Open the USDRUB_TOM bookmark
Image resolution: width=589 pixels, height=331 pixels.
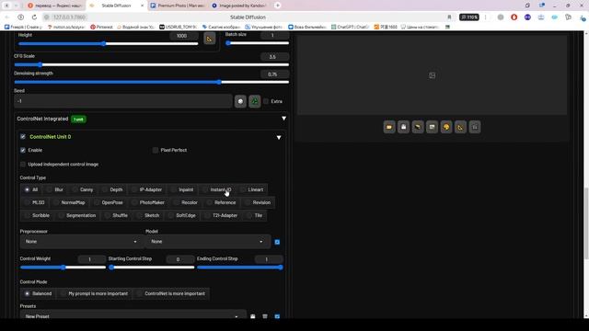click(x=178, y=27)
